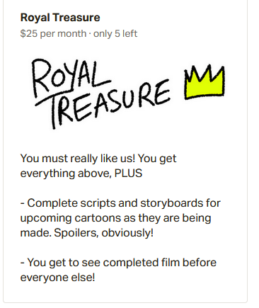Viewport: 259px width, 308px height.
Task: Select the 'everything above, PLUS' line
Action: click(x=81, y=173)
